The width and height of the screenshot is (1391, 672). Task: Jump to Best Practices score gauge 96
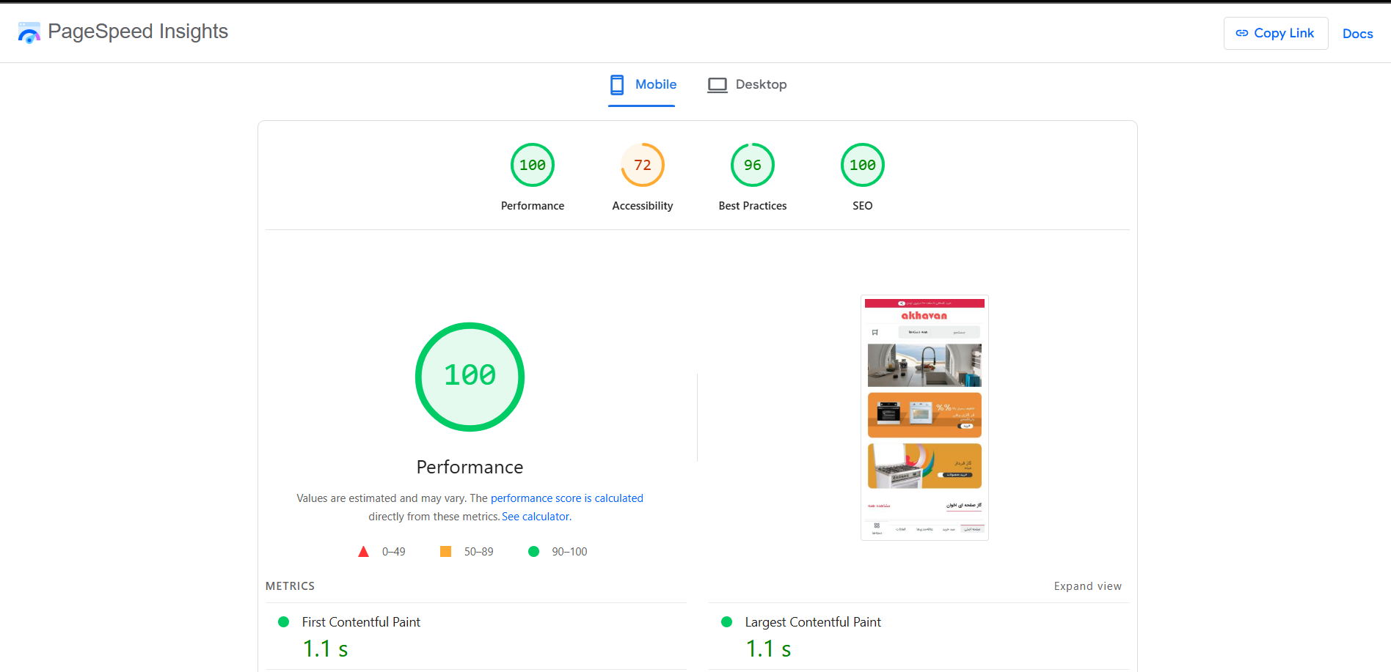(753, 166)
